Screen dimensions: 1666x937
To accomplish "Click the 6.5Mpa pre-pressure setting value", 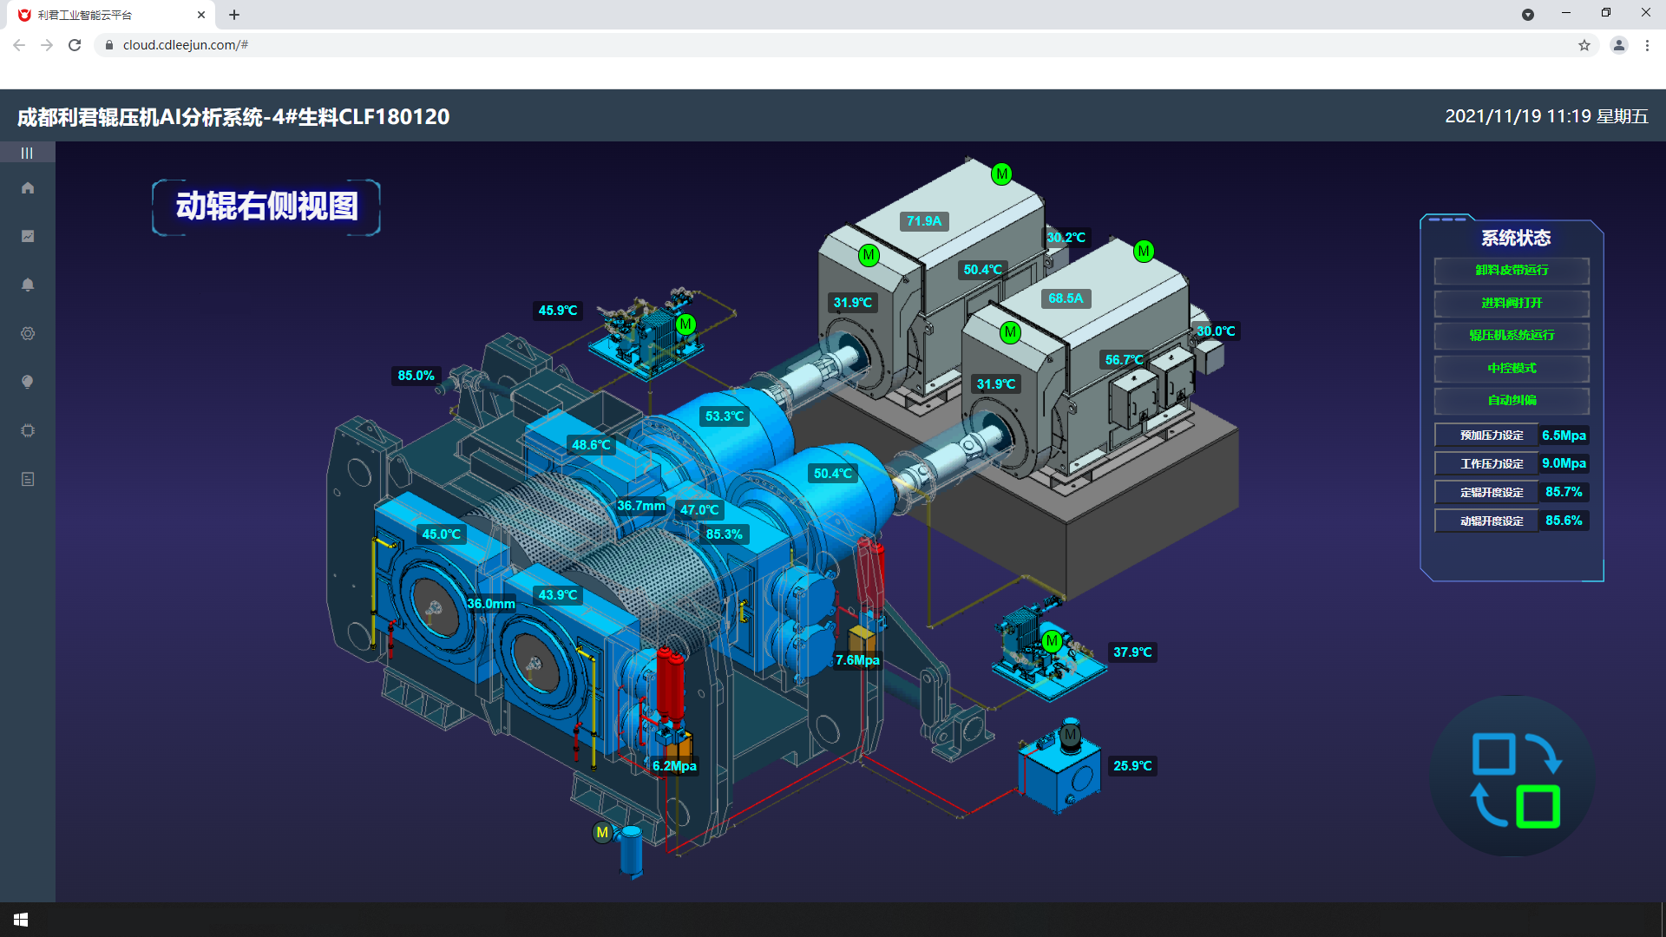I will [x=1564, y=436].
